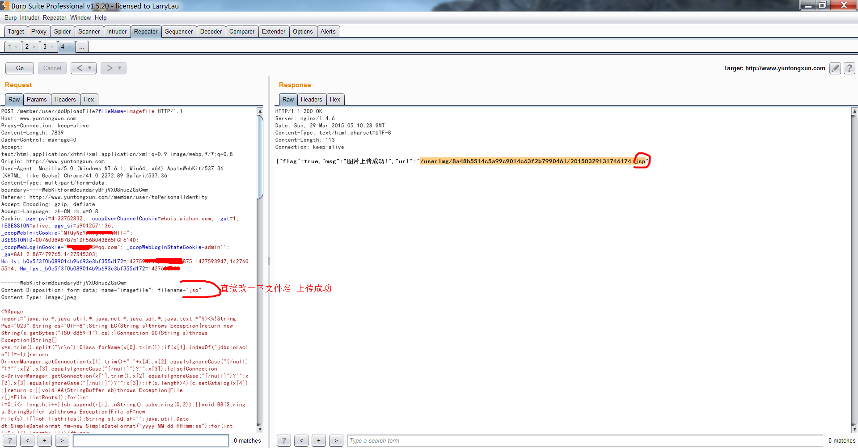This screenshot has height=448, width=858.
Task: Click the request search help button
Action: pos(10,440)
